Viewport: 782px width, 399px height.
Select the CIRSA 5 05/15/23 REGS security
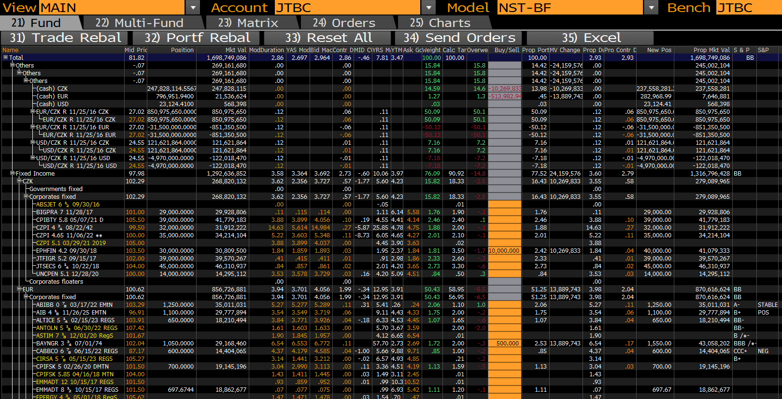coord(74,359)
